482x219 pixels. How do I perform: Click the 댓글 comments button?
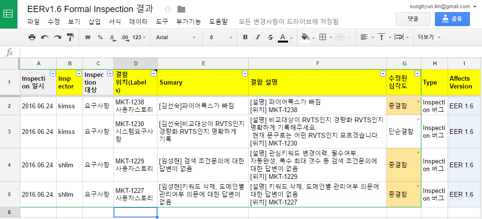[413, 19]
